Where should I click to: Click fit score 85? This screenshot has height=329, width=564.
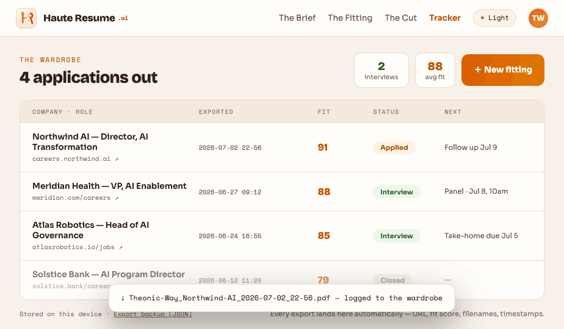[x=324, y=236]
